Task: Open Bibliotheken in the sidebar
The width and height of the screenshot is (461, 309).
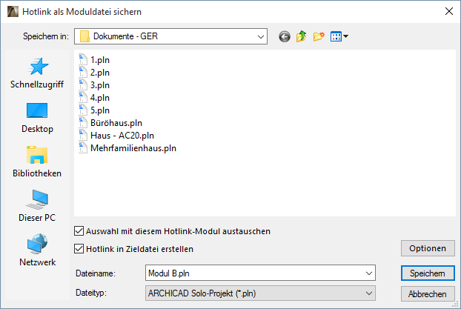Action: (37, 162)
